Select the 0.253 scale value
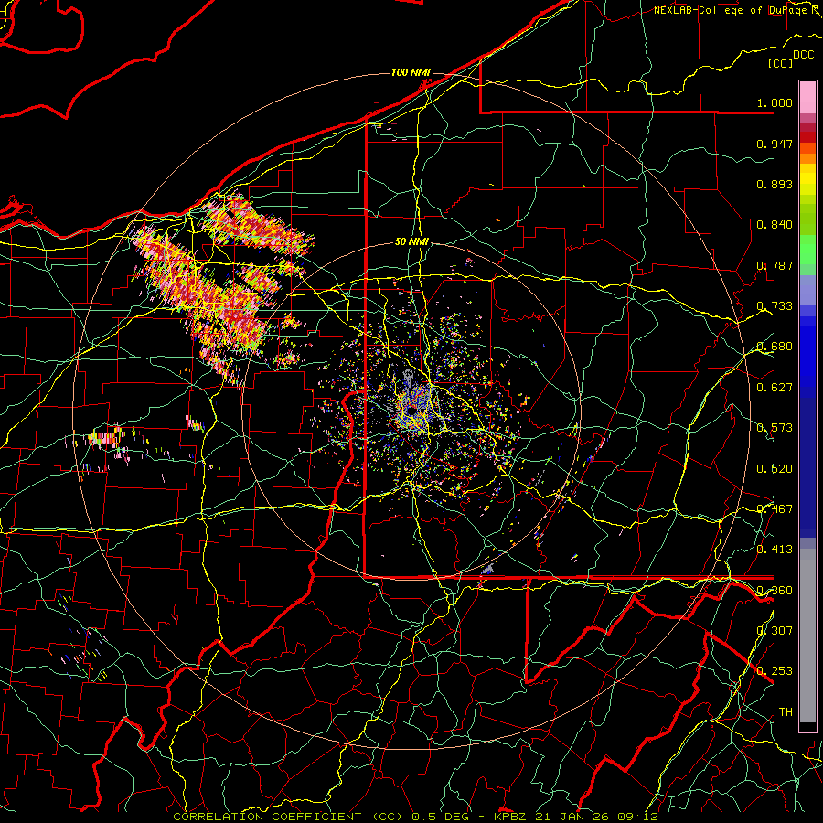 [775, 671]
